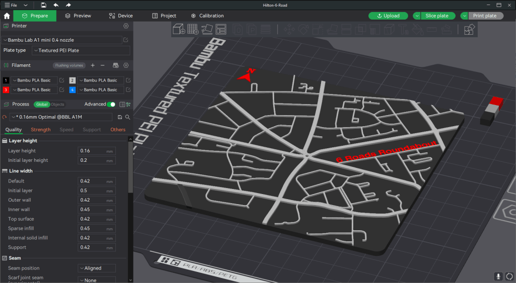Click the Slice plate button
Viewport: 516px width, 283px height.
click(x=437, y=16)
